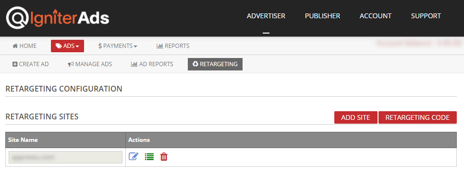Open REPORTS in the secondary navigation
464x174 pixels.
coord(173,46)
